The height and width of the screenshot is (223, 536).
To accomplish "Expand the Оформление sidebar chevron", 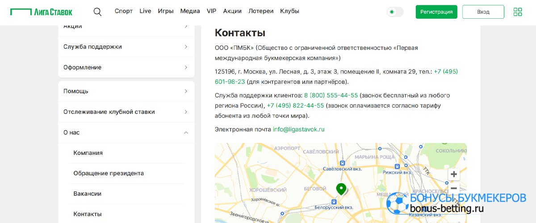I will click(186, 67).
